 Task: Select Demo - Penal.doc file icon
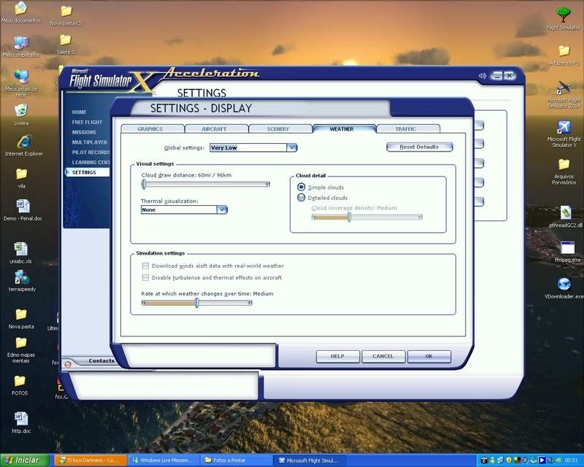pyautogui.click(x=23, y=207)
